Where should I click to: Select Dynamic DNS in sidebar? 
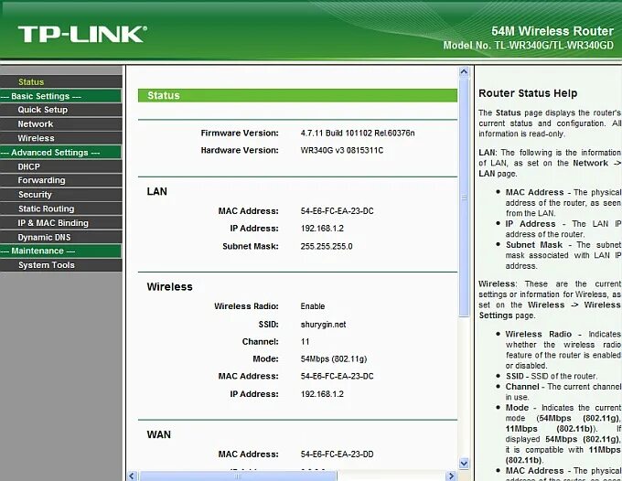click(x=44, y=238)
